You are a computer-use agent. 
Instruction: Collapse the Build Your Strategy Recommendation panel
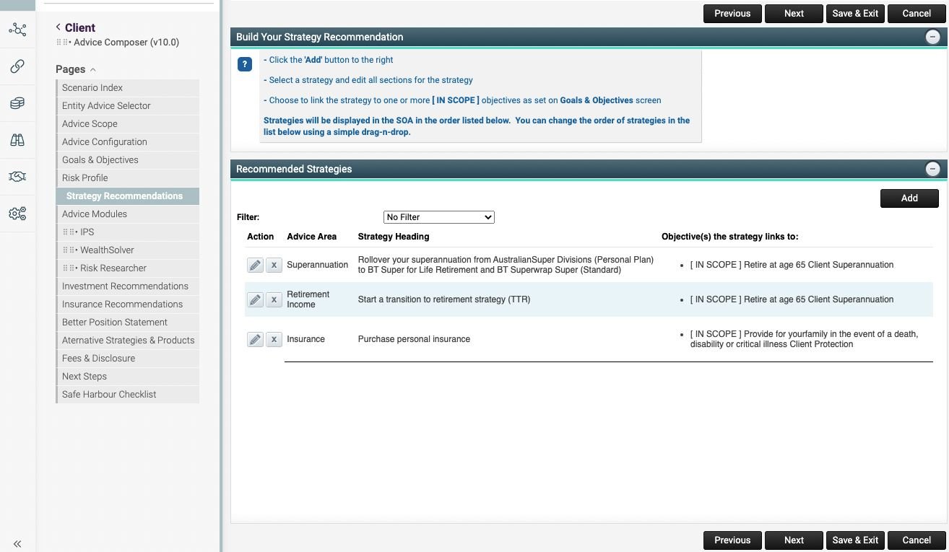point(932,37)
